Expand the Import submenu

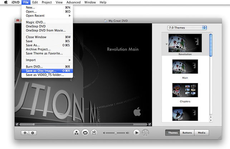(x=47, y=60)
